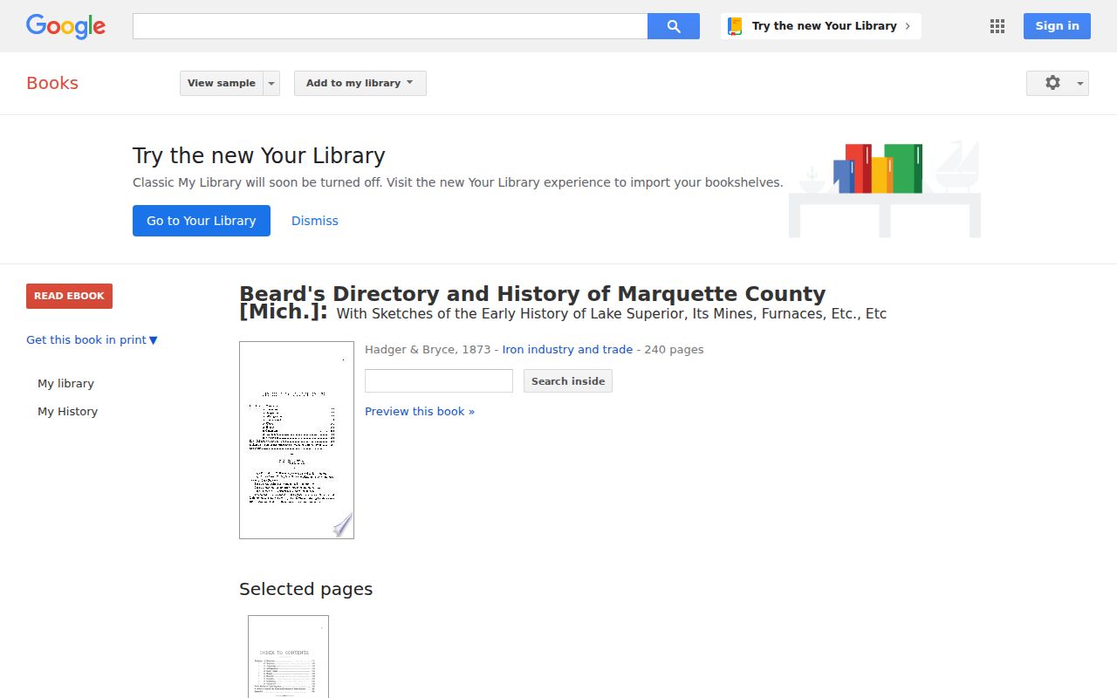Click the Your Library book icon
Screen dimensions: 1117x698
736,26
